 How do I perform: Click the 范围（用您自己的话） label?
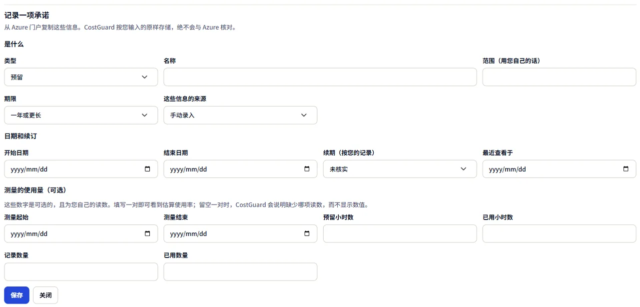[x=512, y=60]
